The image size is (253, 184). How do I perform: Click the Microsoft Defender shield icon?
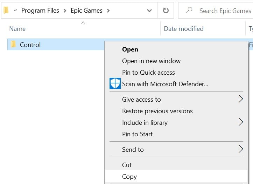[x=115, y=83]
